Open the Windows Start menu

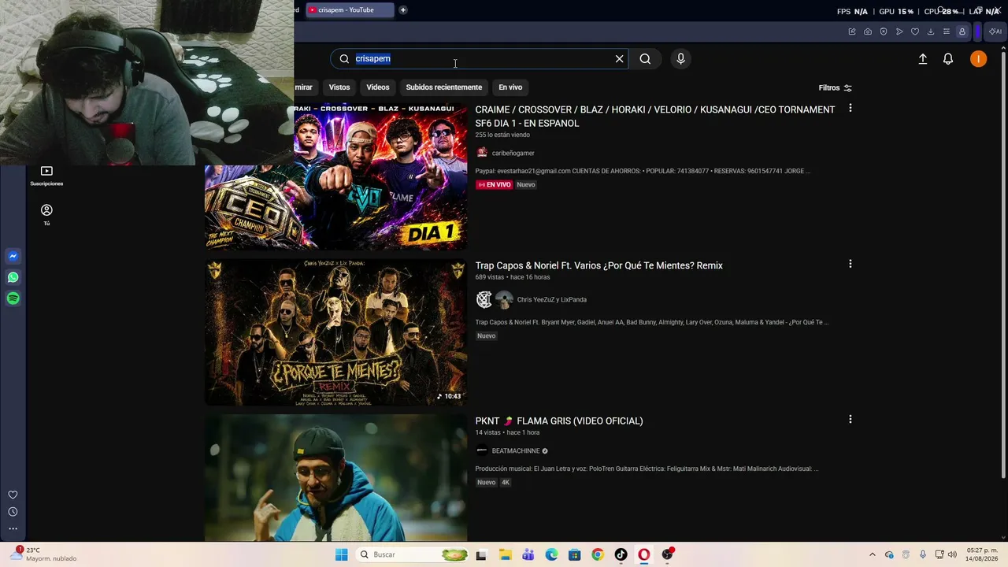[x=341, y=554]
